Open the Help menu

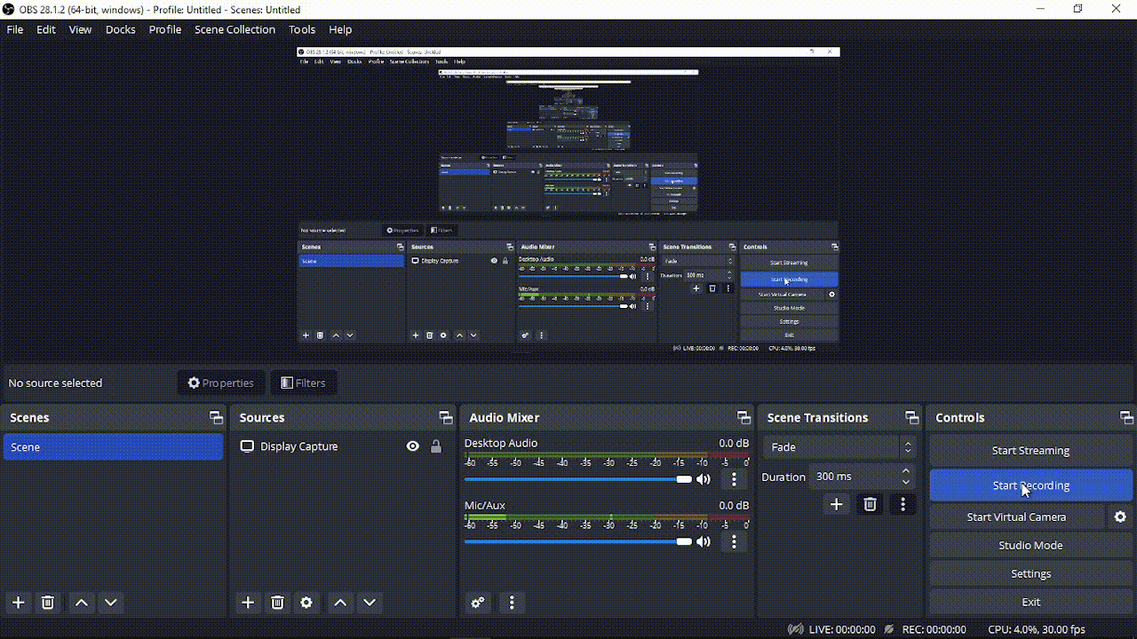pyautogui.click(x=340, y=29)
